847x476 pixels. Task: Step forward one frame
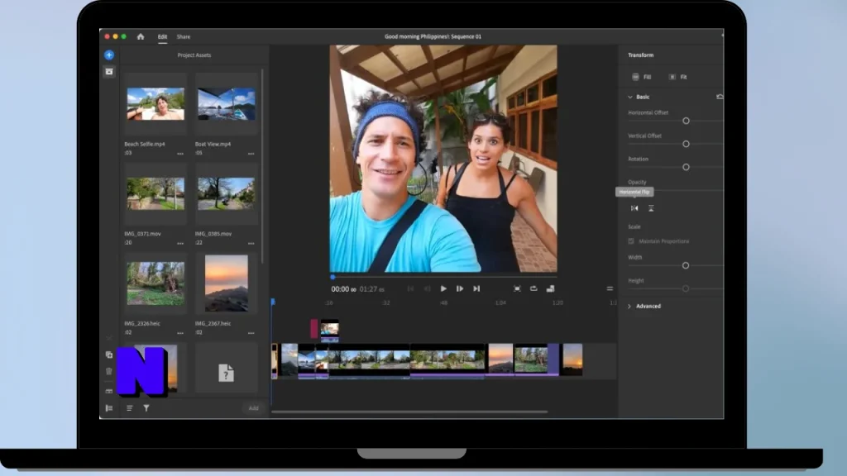(460, 288)
